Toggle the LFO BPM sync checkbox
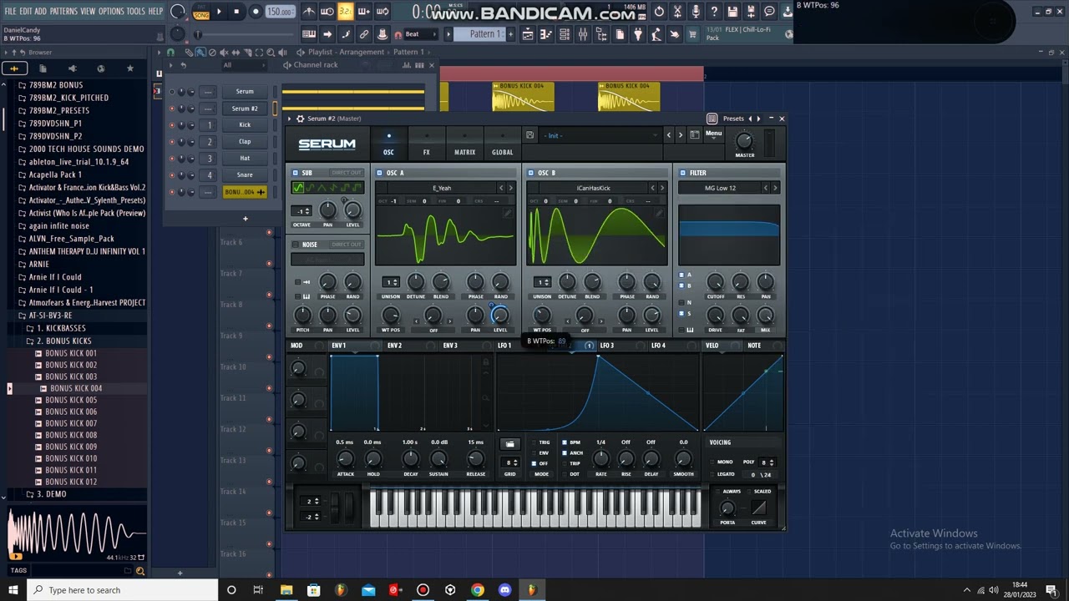This screenshot has width=1069, height=601. pyautogui.click(x=565, y=442)
